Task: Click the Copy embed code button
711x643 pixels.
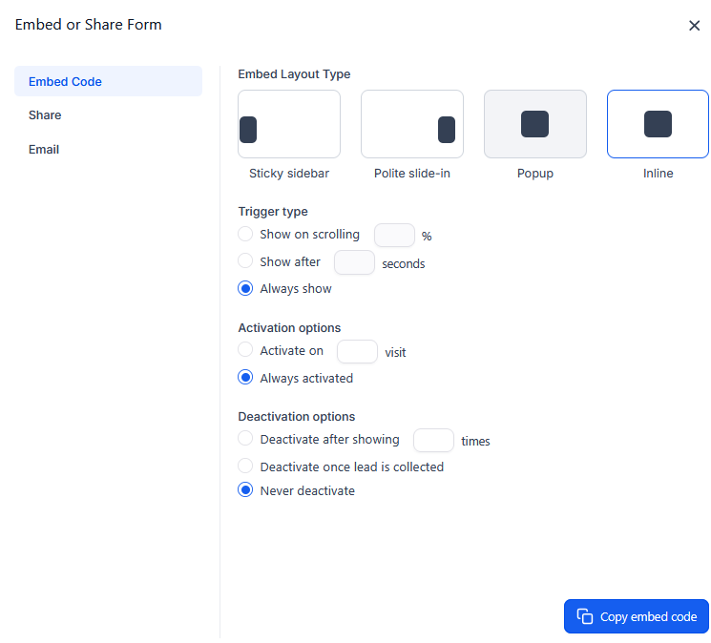Action: click(x=636, y=616)
